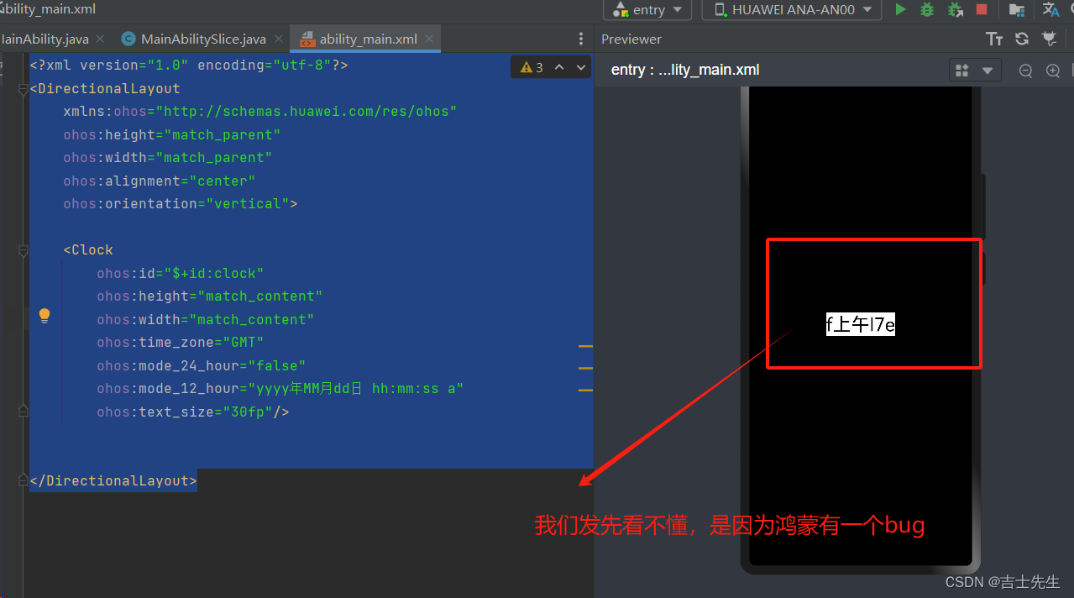Viewport: 1074px width, 598px height.
Task: Open Project Structure folder icon
Action: [x=1017, y=9]
